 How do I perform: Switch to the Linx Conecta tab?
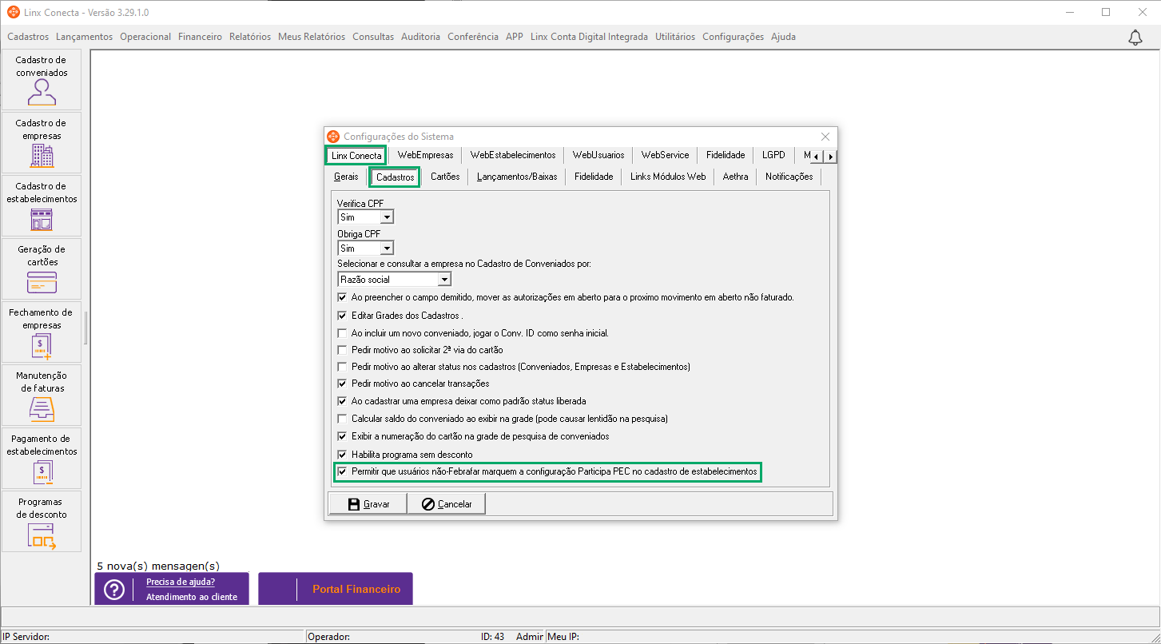tap(356, 155)
